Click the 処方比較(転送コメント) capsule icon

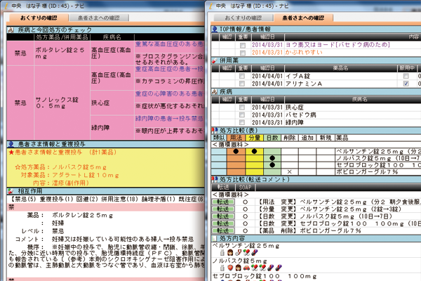[215, 179]
